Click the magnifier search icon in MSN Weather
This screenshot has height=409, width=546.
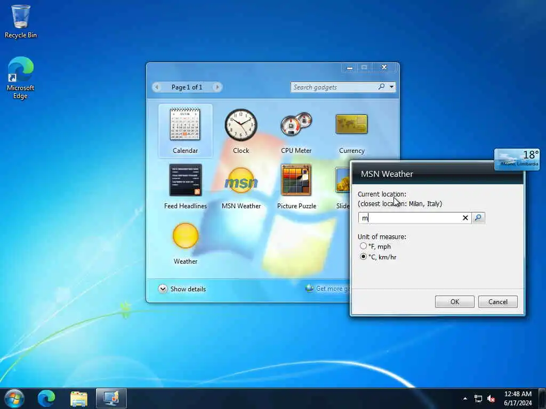(478, 218)
